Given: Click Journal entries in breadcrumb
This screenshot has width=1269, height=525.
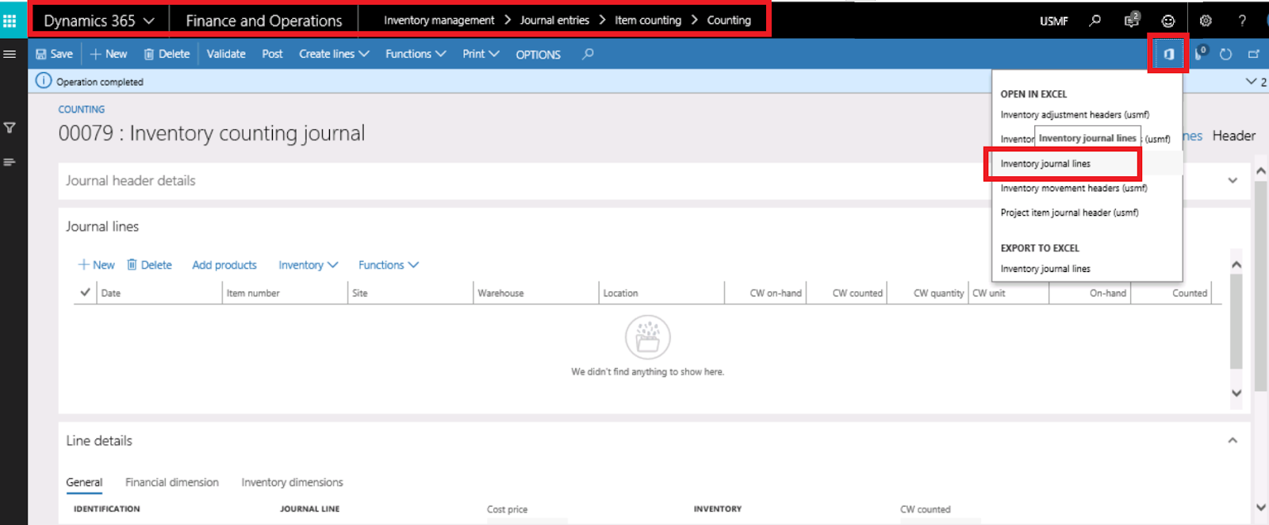Looking at the screenshot, I should [x=554, y=21].
